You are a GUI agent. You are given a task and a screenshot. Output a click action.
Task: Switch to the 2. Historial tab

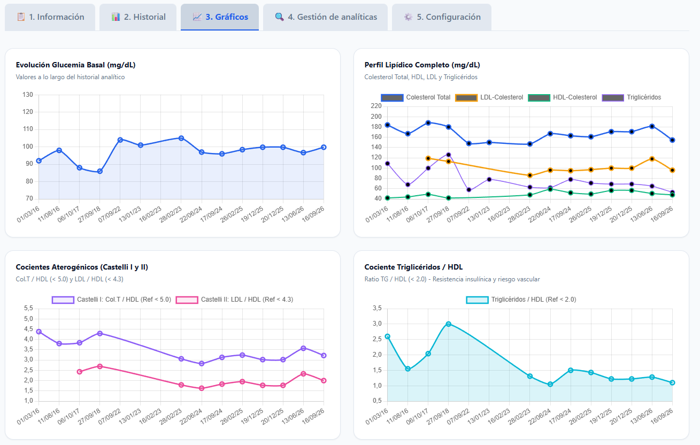click(x=139, y=17)
